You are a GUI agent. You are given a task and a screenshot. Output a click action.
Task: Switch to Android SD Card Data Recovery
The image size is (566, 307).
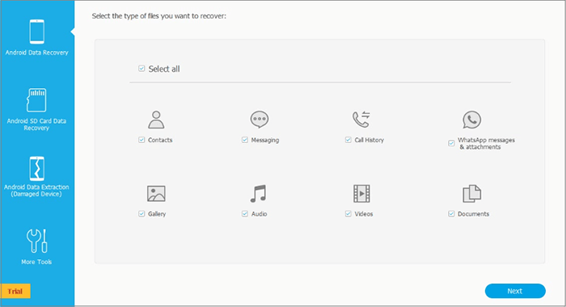[37, 109]
